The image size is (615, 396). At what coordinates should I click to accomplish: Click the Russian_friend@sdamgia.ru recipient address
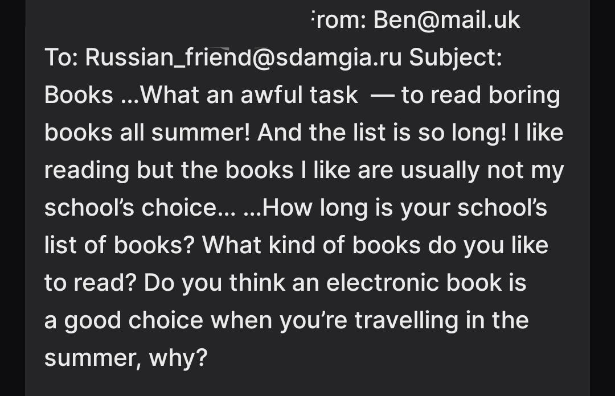click(243, 57)
